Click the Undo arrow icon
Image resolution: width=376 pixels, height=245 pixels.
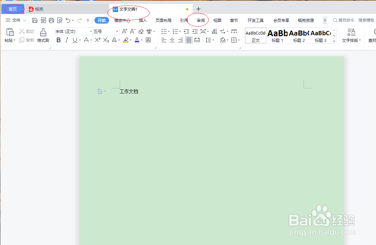click(68, 20)
